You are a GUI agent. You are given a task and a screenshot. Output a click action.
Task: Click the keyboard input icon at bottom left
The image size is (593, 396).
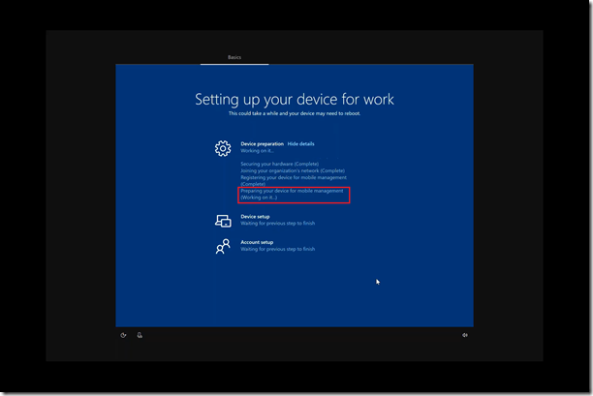point(140,335)
